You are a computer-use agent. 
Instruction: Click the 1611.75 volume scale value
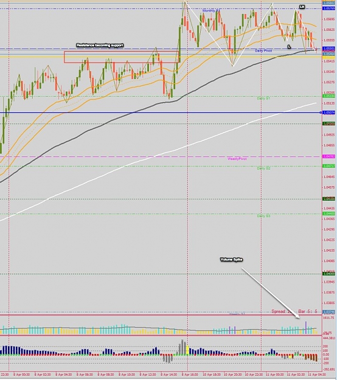tap(328, 317)
